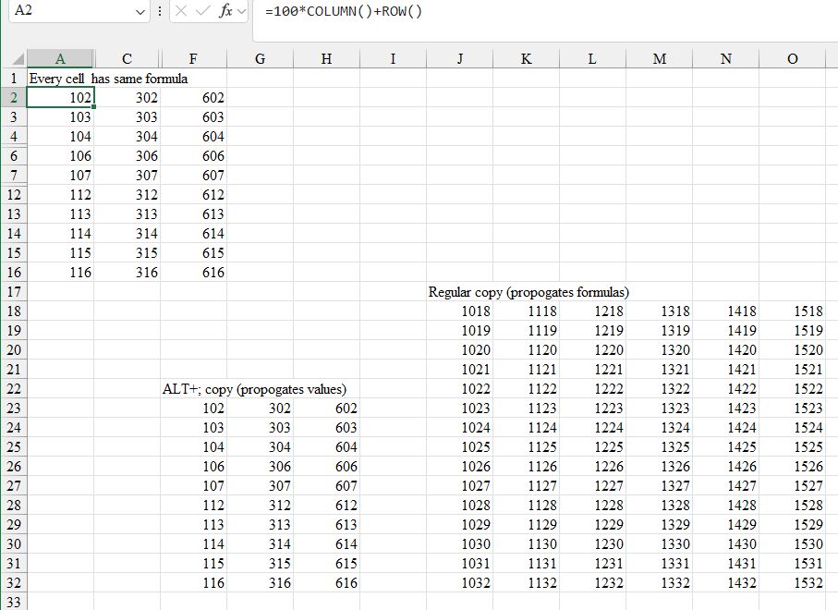This screenshot has height=610, width=838.
Task: Click cell containing 107 in column A
Action: (x=60, y=175)
